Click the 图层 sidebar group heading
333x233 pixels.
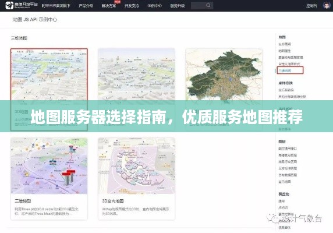(x=282, y=142)
